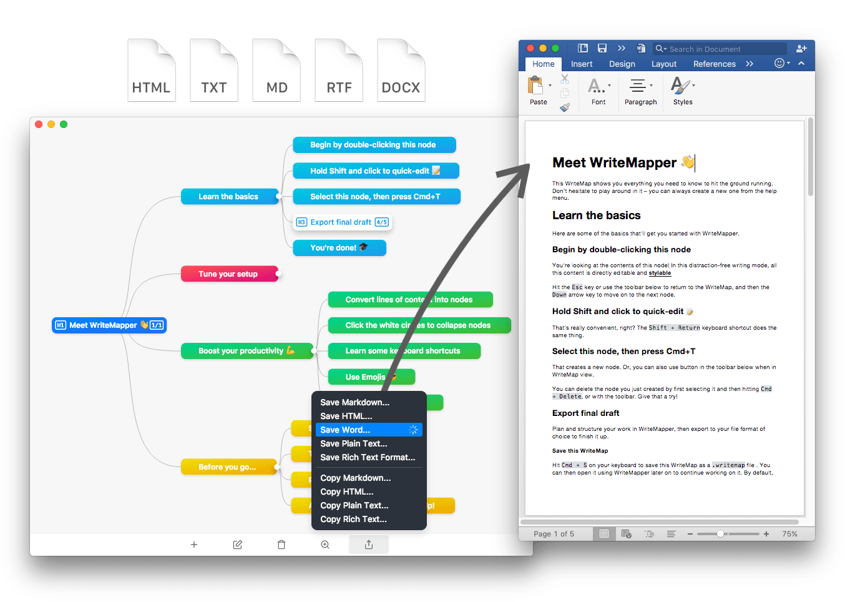The image size is (845, 602).
Task: Click the DOCX file type icon
Action: (401, 70)
